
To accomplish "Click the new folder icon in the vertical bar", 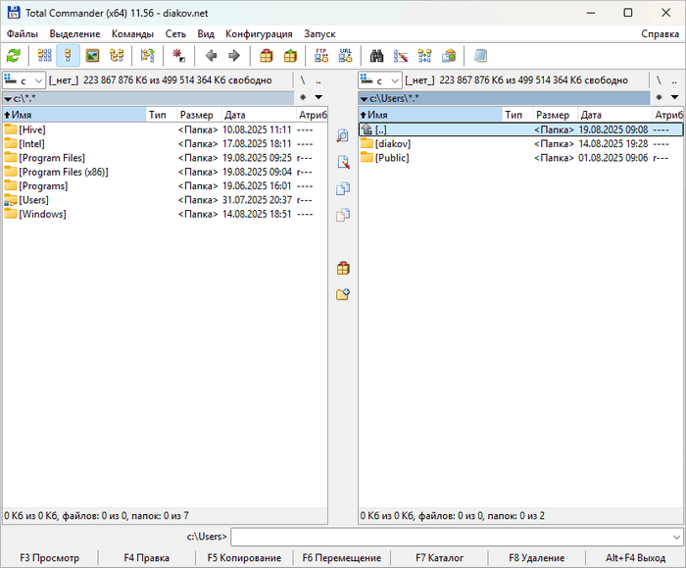I will click(343, 294).
